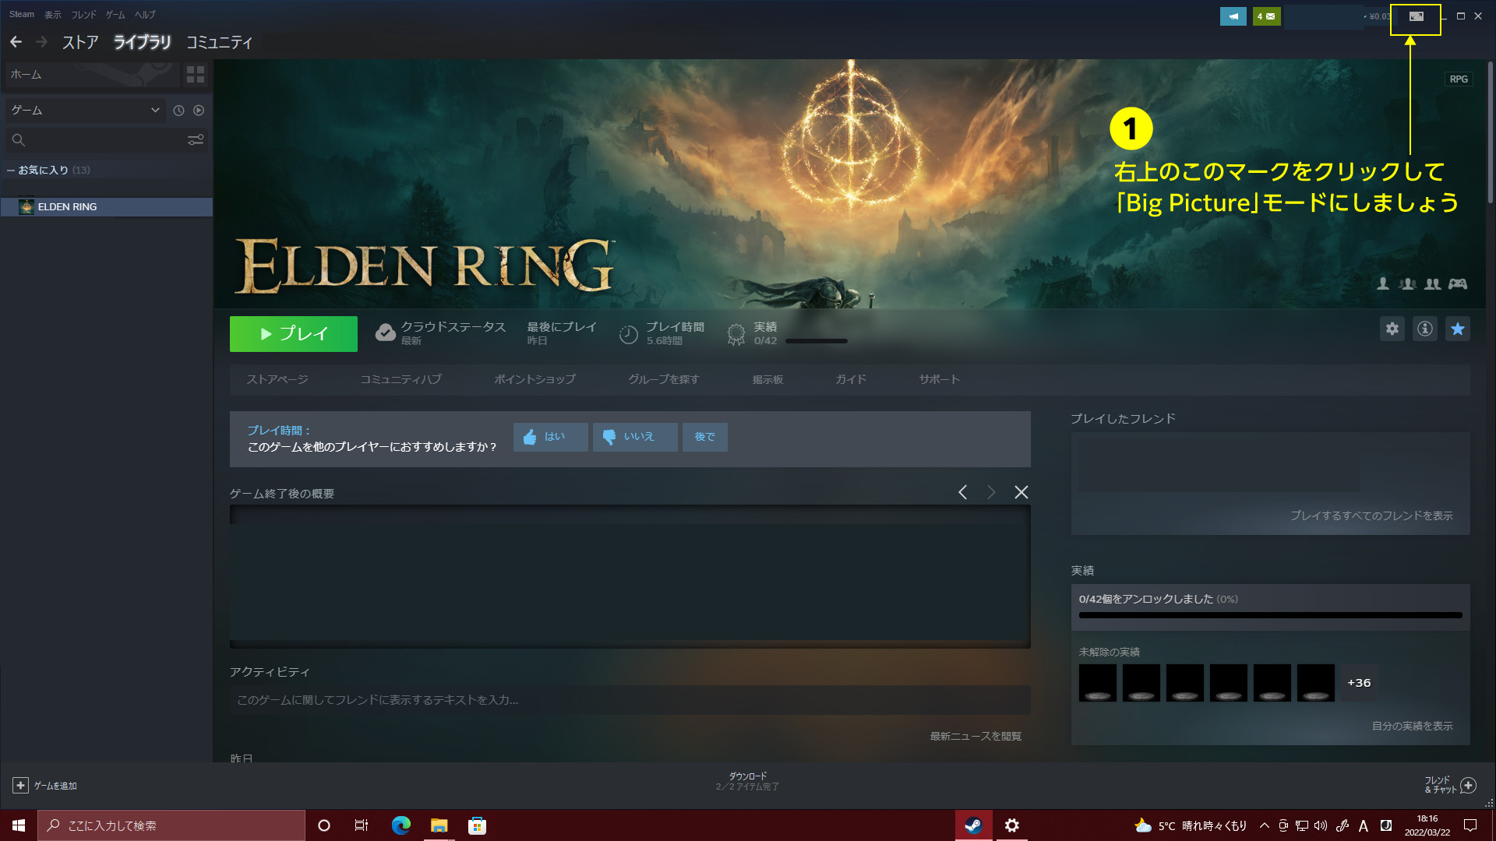Click the recent activity clock icon
The width and height of the screenshot is (1496, 841).
[x=178, y=111]
